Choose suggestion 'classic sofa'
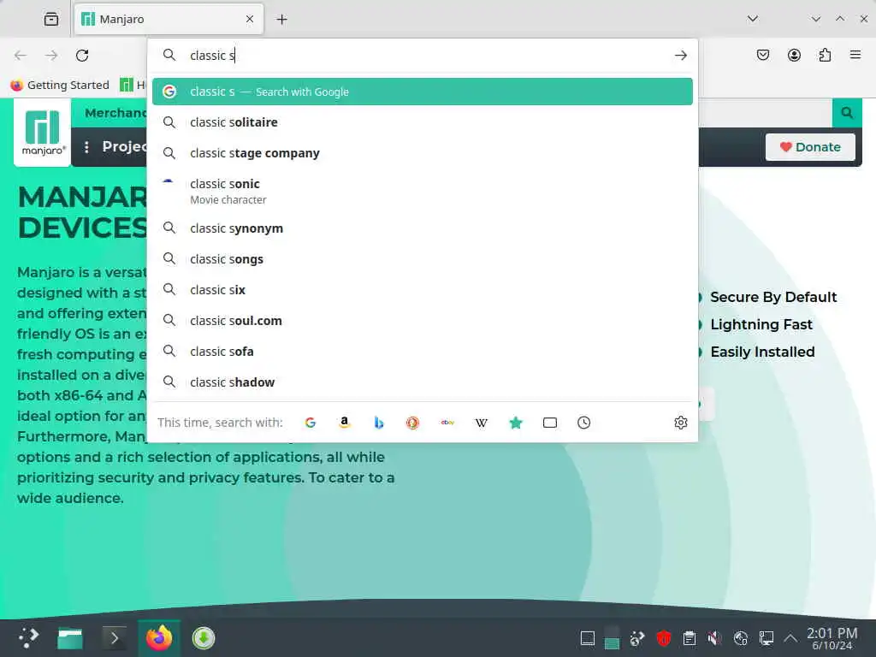The height and width of the screenshot is (657, 876). click(x=423, y=352)
